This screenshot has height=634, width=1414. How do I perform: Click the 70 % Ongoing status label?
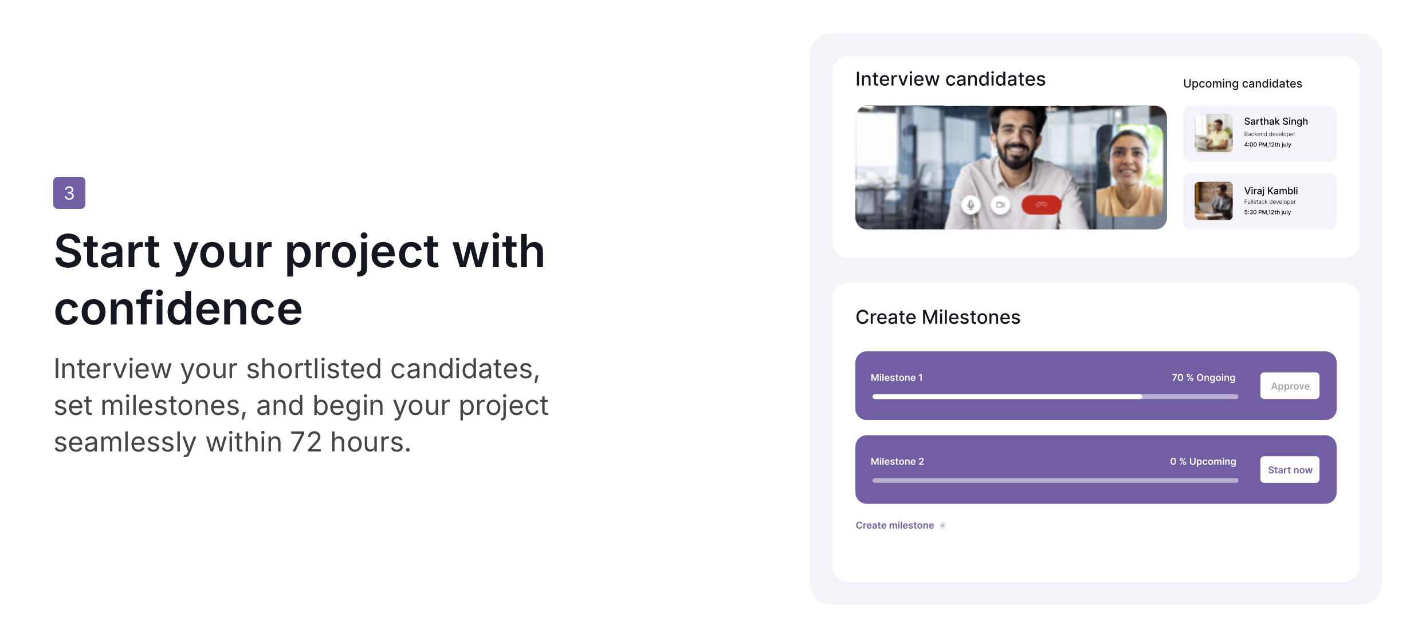tap(1203, 378)
